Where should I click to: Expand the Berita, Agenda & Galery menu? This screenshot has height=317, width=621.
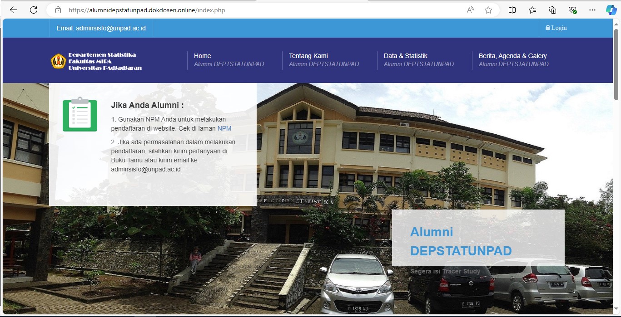click(x=512, y=56)
